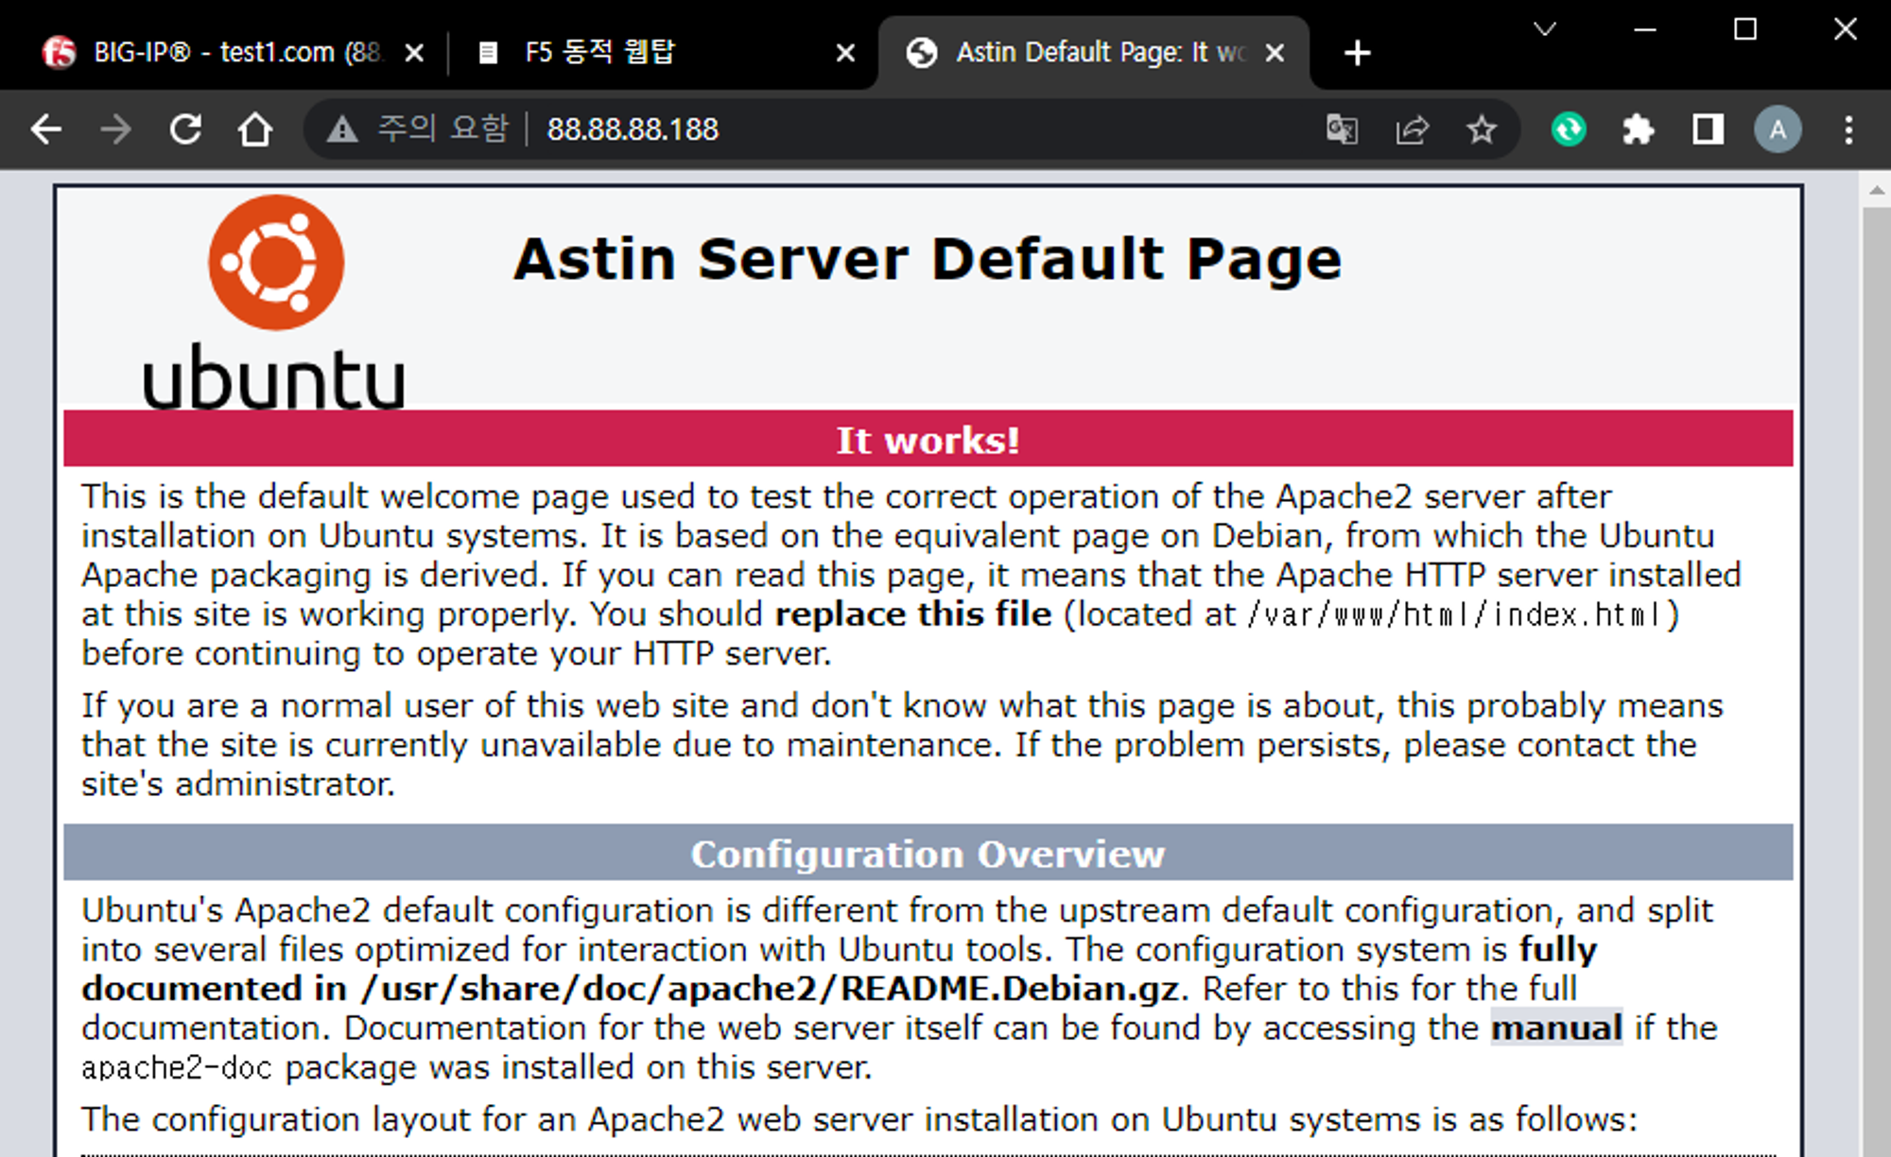Click the address bar showing 88.88.88.188
This screenshot has height=1157, width=1891.
point(851,130)
